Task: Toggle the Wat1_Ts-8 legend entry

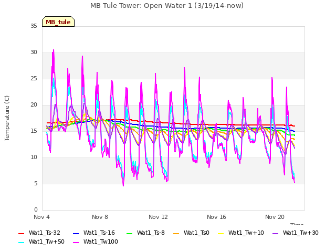Action: pyautogui.click(x=145, y=233)
